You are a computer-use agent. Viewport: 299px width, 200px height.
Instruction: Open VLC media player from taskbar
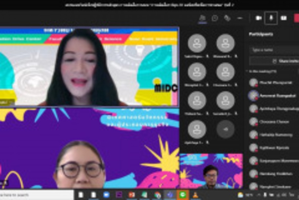click(195, 195)
